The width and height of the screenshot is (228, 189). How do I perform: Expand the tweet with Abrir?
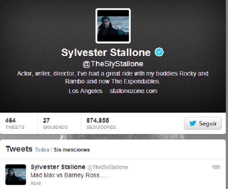[x=36, y=183]
